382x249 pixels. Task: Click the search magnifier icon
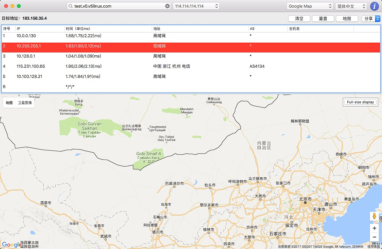tap(71, 6)
